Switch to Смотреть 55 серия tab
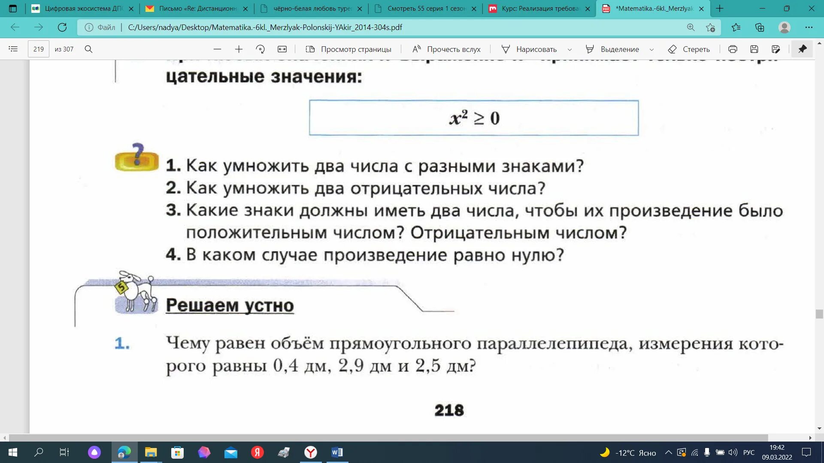This screenshot has height=463, width=824. click(426, 9)
